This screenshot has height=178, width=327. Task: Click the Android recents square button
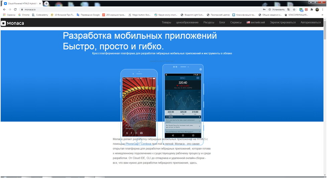[x=193, y=135]
